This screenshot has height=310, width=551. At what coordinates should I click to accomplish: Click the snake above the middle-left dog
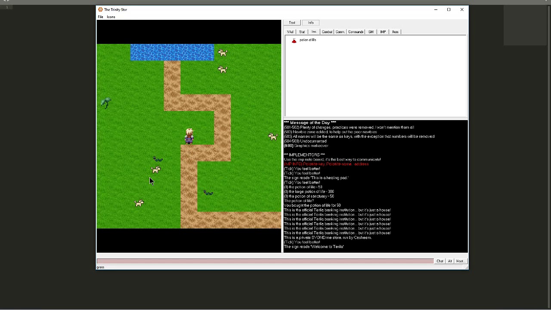pyautogui.click(x=158, y=159)
